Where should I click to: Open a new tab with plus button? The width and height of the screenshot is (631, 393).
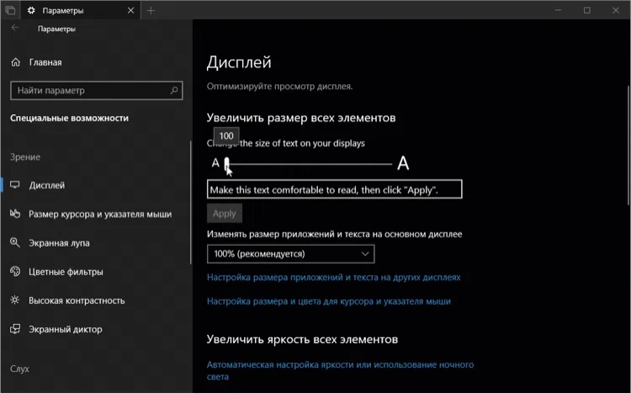tap(151, 10)
